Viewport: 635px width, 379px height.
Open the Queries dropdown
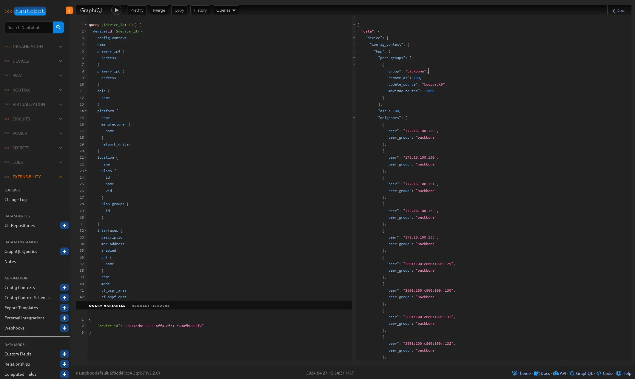tap(226, 10)
